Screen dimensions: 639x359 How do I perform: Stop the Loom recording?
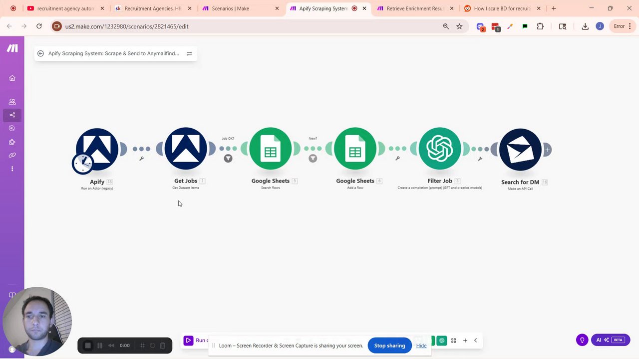88,345
